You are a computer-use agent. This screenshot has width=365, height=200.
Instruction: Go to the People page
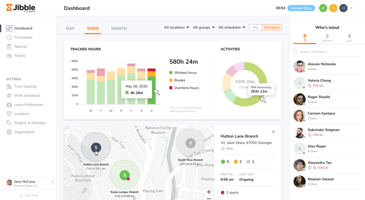point(20,56)
